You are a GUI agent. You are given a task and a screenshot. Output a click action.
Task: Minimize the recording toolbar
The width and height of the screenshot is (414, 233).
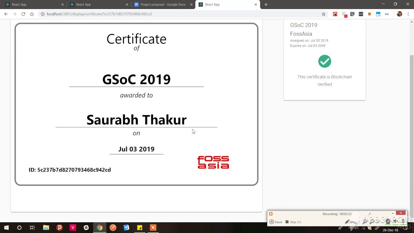(393, 213)
